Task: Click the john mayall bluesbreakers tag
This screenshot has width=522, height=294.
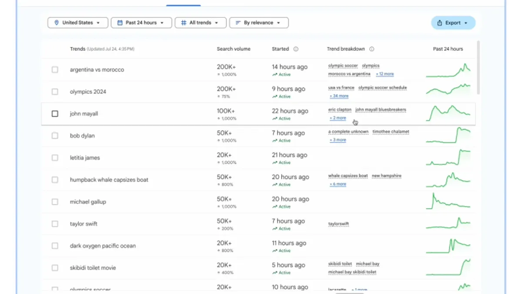Action: pyautogui.click(x=381, y=110)
